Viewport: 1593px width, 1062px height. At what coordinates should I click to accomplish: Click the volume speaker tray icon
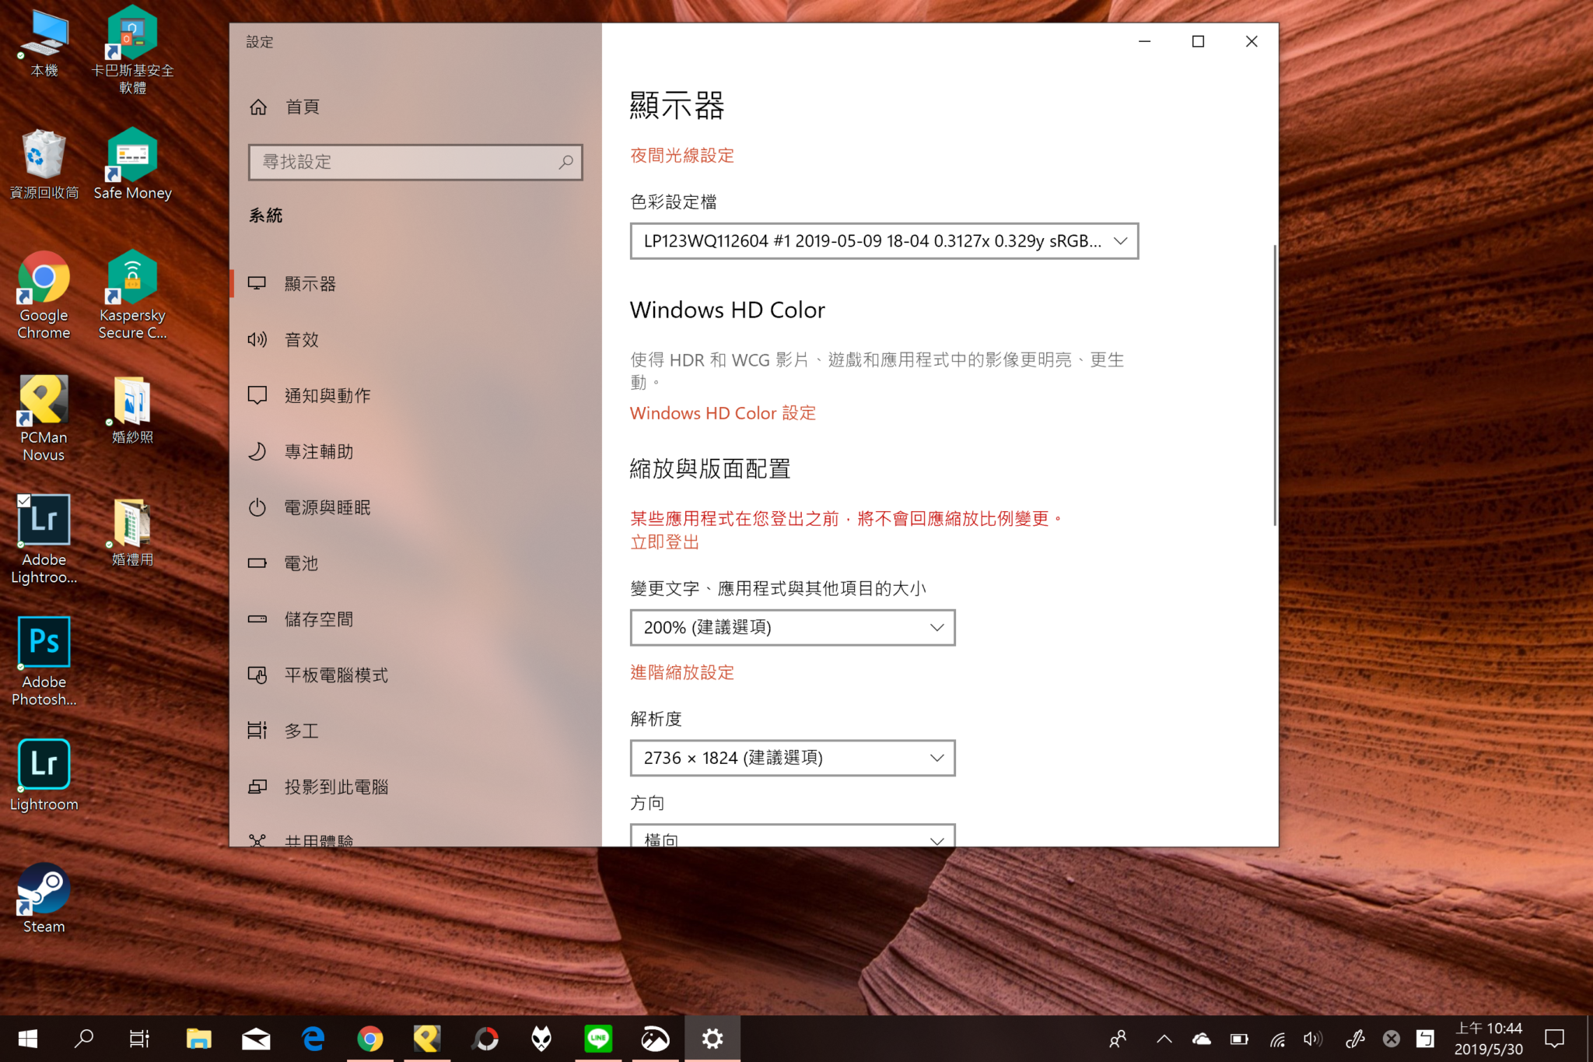1313,1039
